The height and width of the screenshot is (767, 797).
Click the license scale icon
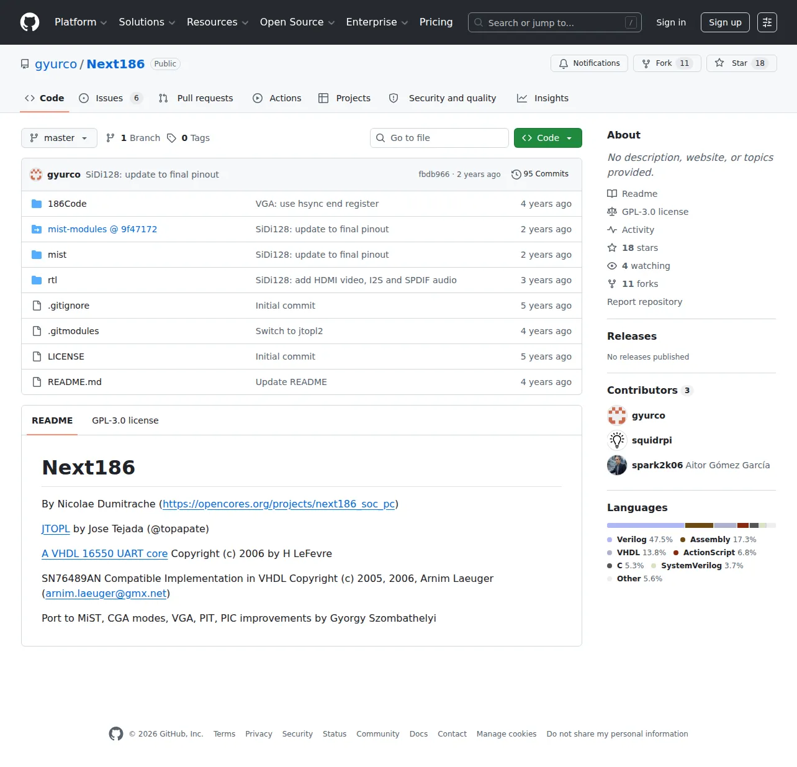click(612, 212)
